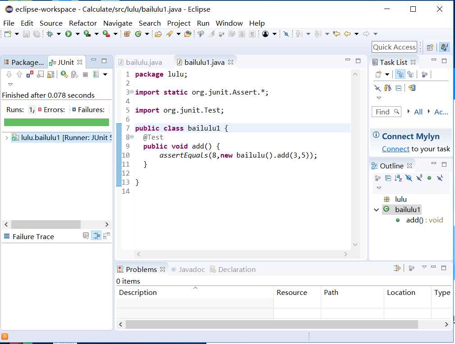This screenshot has height=344, width=455.
Task: Open JUnit test history dropdown arrow
Action: [x=105, y=75]
